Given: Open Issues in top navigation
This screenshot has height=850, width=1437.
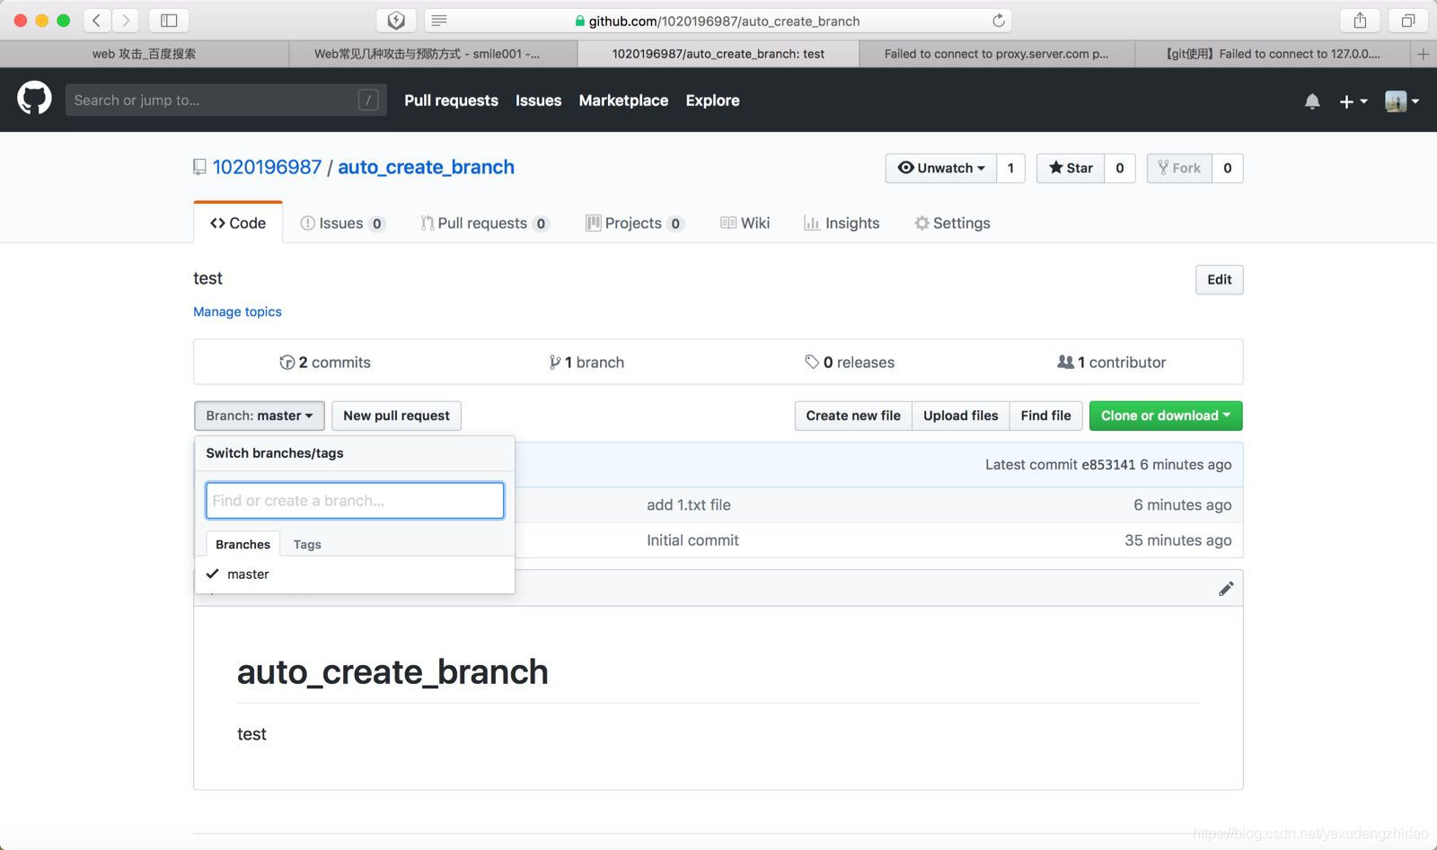Looking at the screenshot, I should (538, 101).
